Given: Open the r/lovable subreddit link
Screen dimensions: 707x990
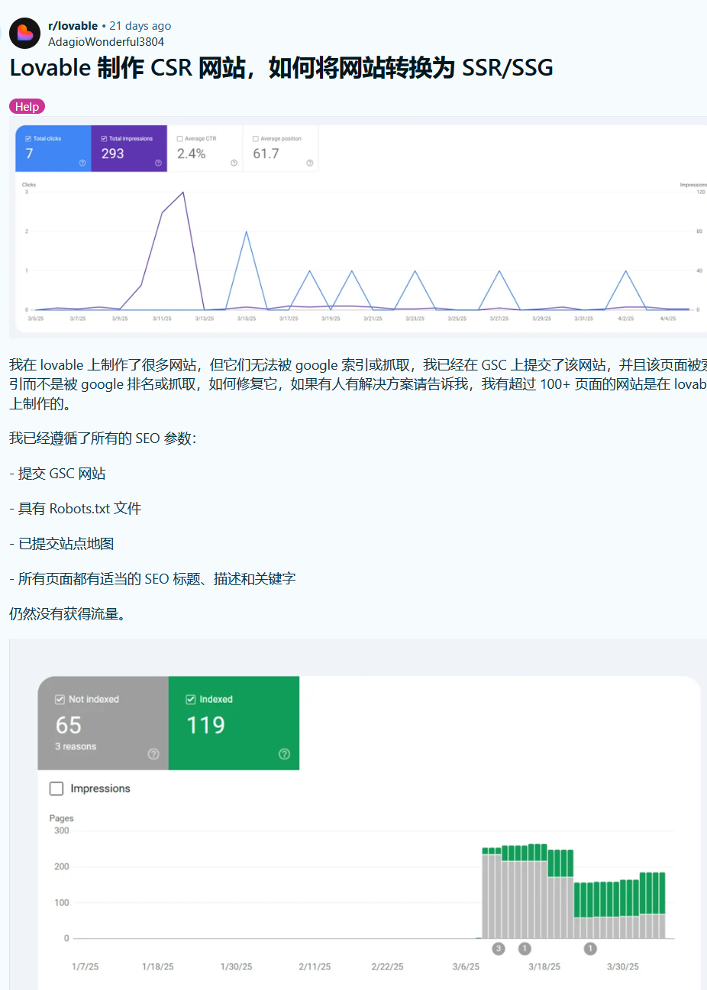Looking at the screenshot, I should click(73, 26).
